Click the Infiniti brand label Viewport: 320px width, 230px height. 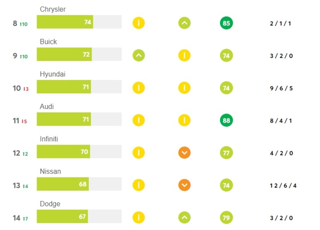[x=49, y=139]
